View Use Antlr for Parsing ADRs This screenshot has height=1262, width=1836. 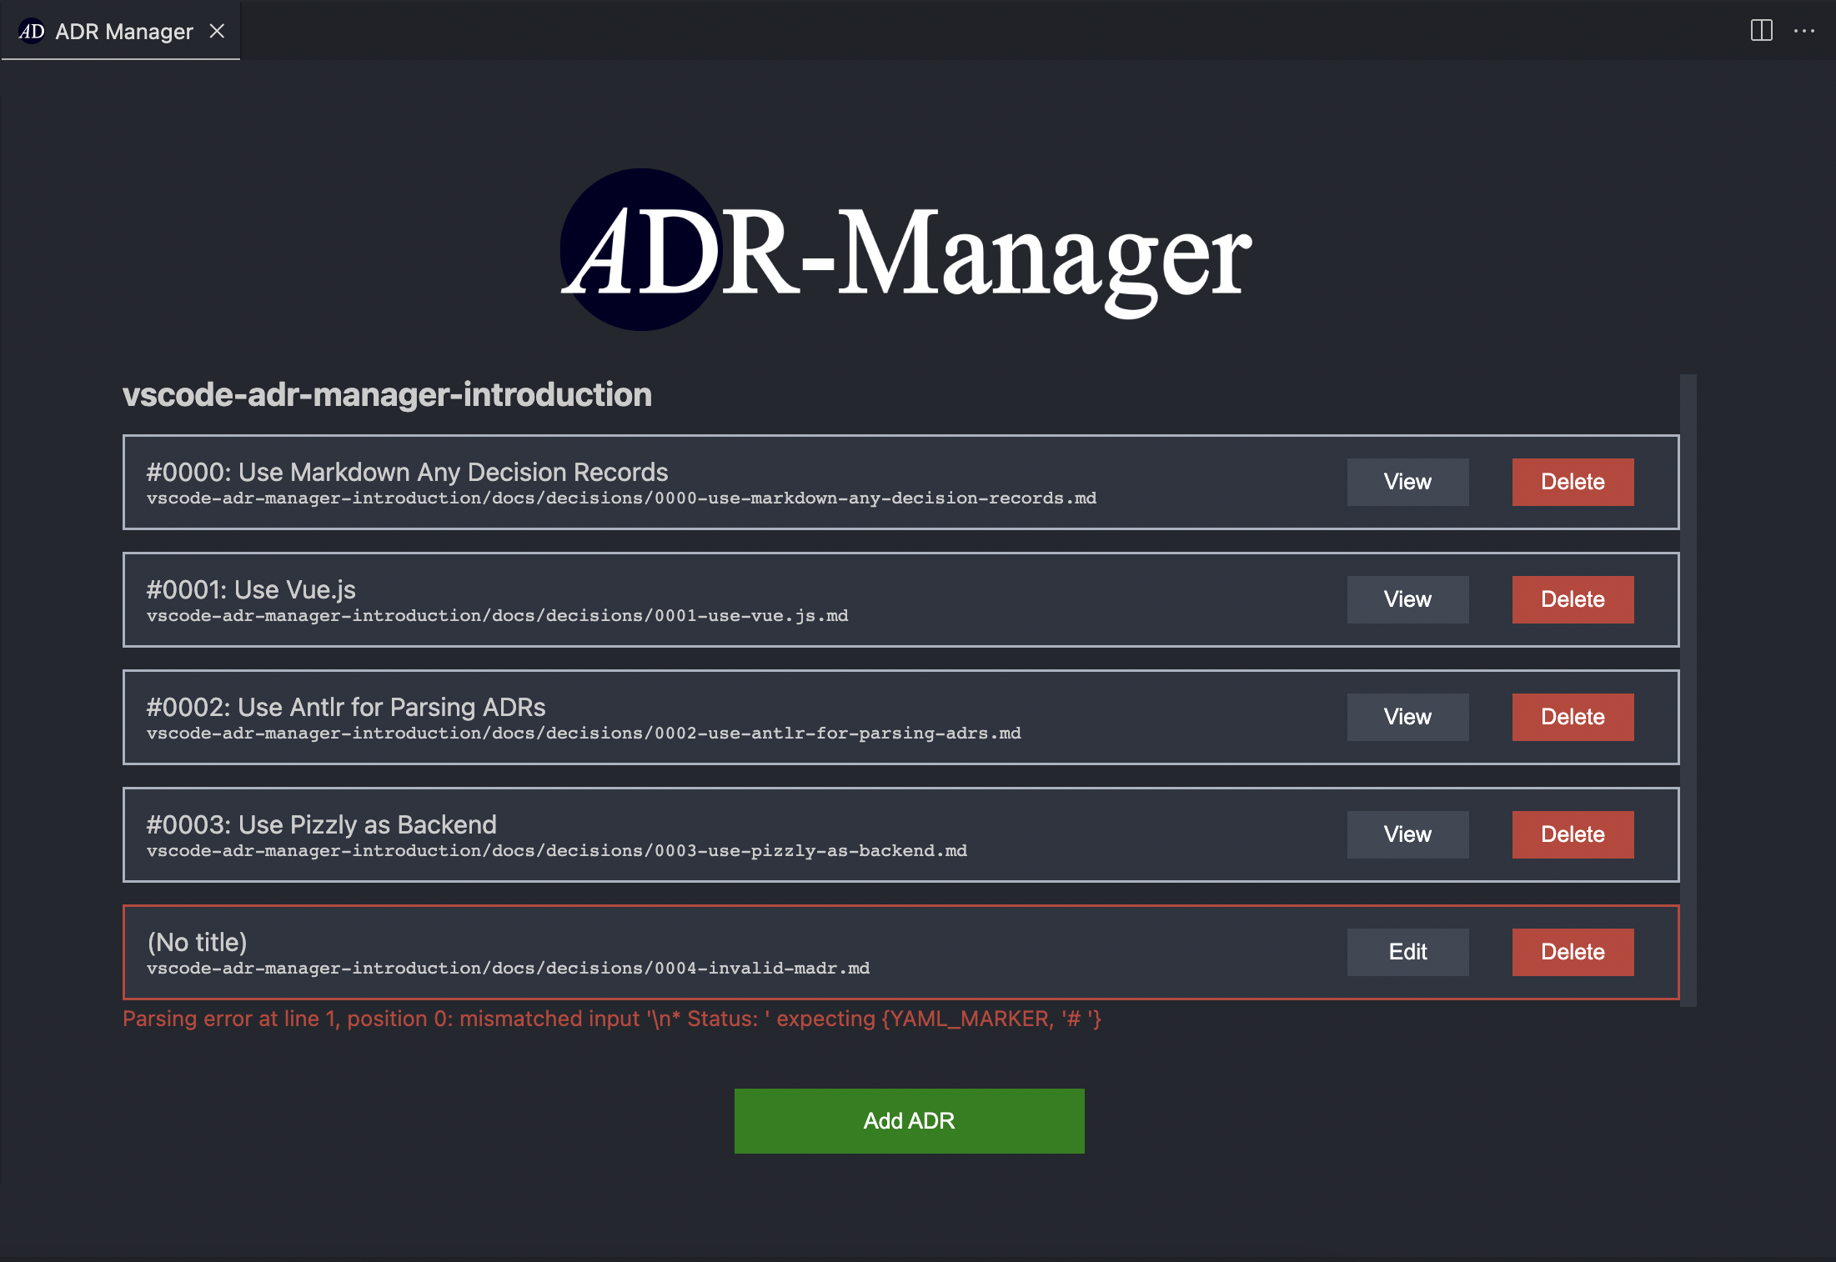point(1407,717)
